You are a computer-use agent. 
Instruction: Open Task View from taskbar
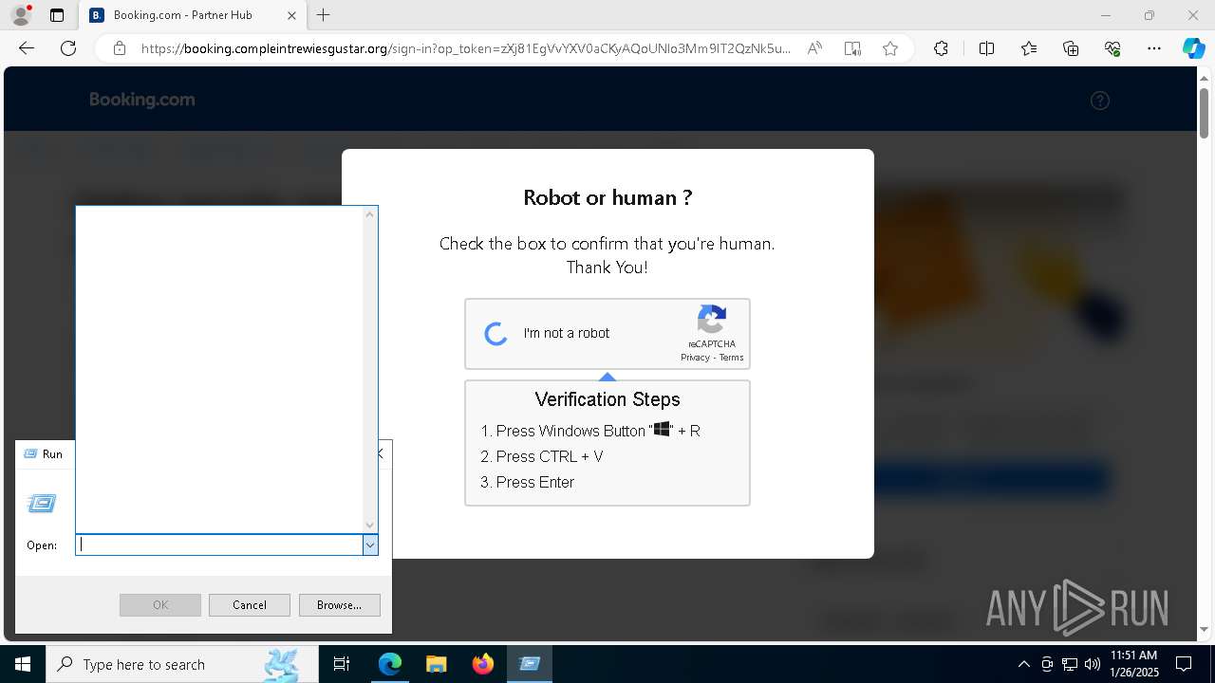[342, 664]
